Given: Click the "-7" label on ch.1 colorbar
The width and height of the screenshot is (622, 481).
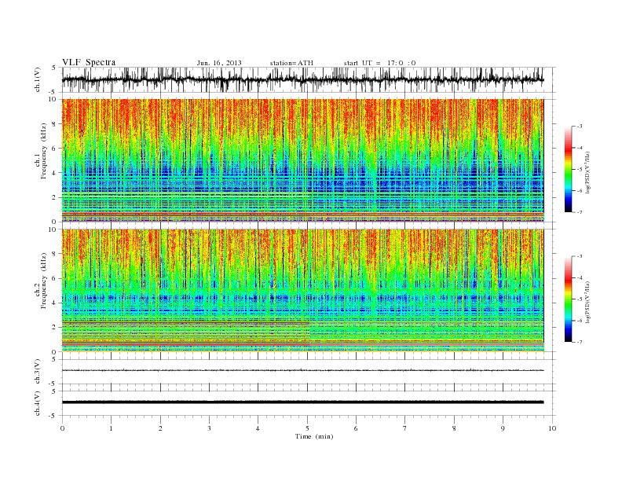Looking at the screenshot, I should pyautogui.click(x=580, y=212).
